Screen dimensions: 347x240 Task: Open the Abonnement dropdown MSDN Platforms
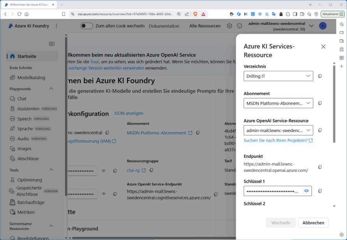(x=278, y=103)
